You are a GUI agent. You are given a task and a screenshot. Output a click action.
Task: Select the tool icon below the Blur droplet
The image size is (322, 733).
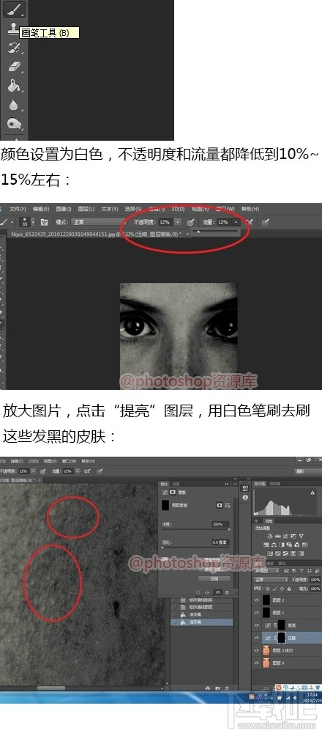click(x=15, y=124)
